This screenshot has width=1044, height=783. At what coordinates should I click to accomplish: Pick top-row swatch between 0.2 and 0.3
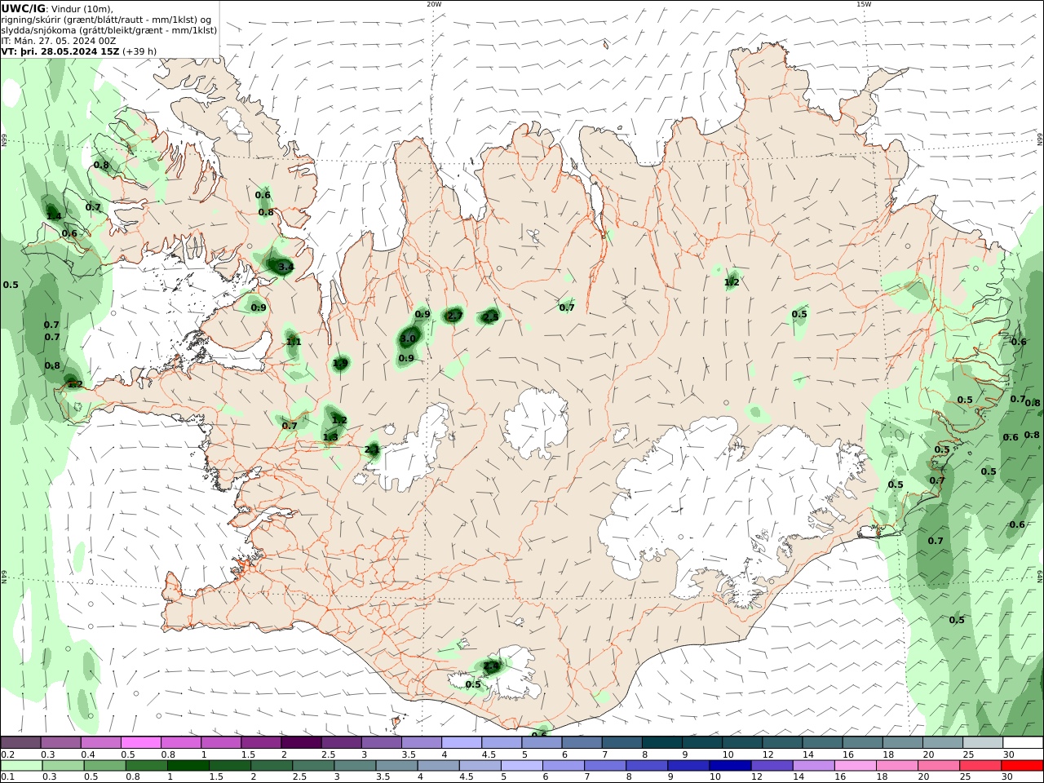click(20, 742)
